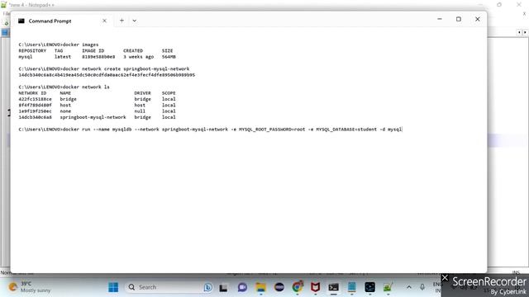Close the ScreenRecorder overlay
529x297 pixels.
pos(445,278)
